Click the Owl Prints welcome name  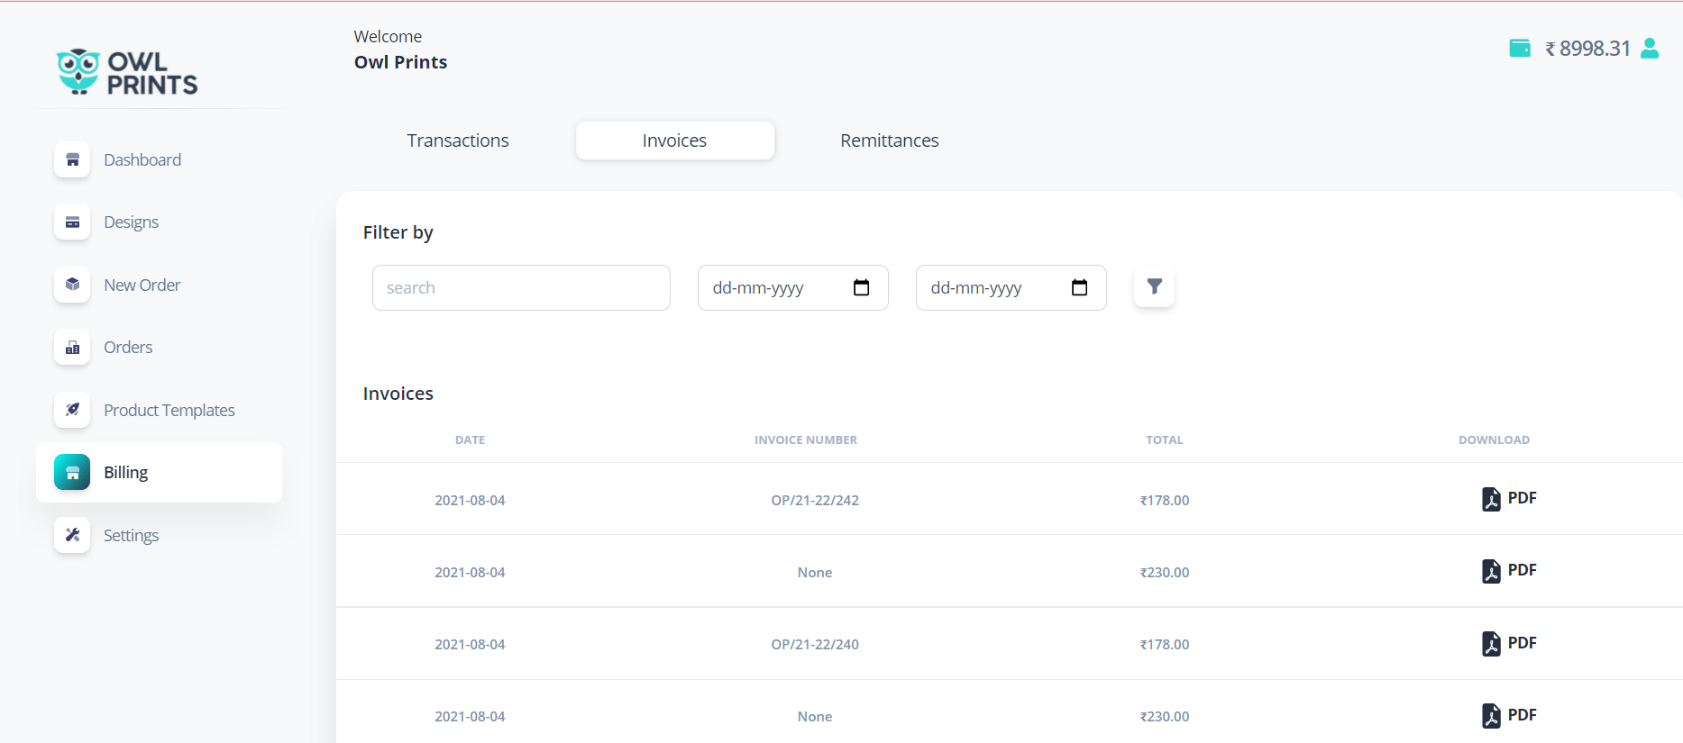[400, 62]
